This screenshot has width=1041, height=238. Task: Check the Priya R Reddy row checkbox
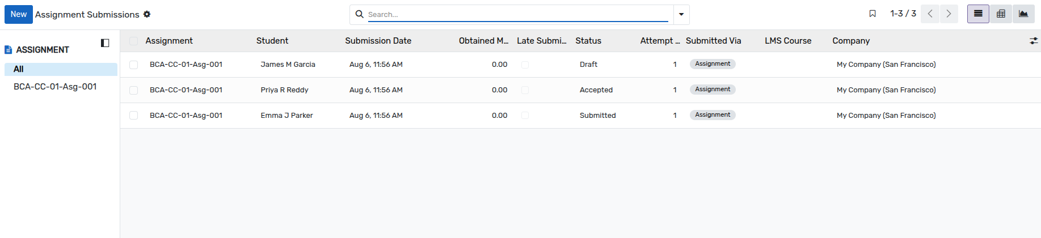[x=133, y=90]
